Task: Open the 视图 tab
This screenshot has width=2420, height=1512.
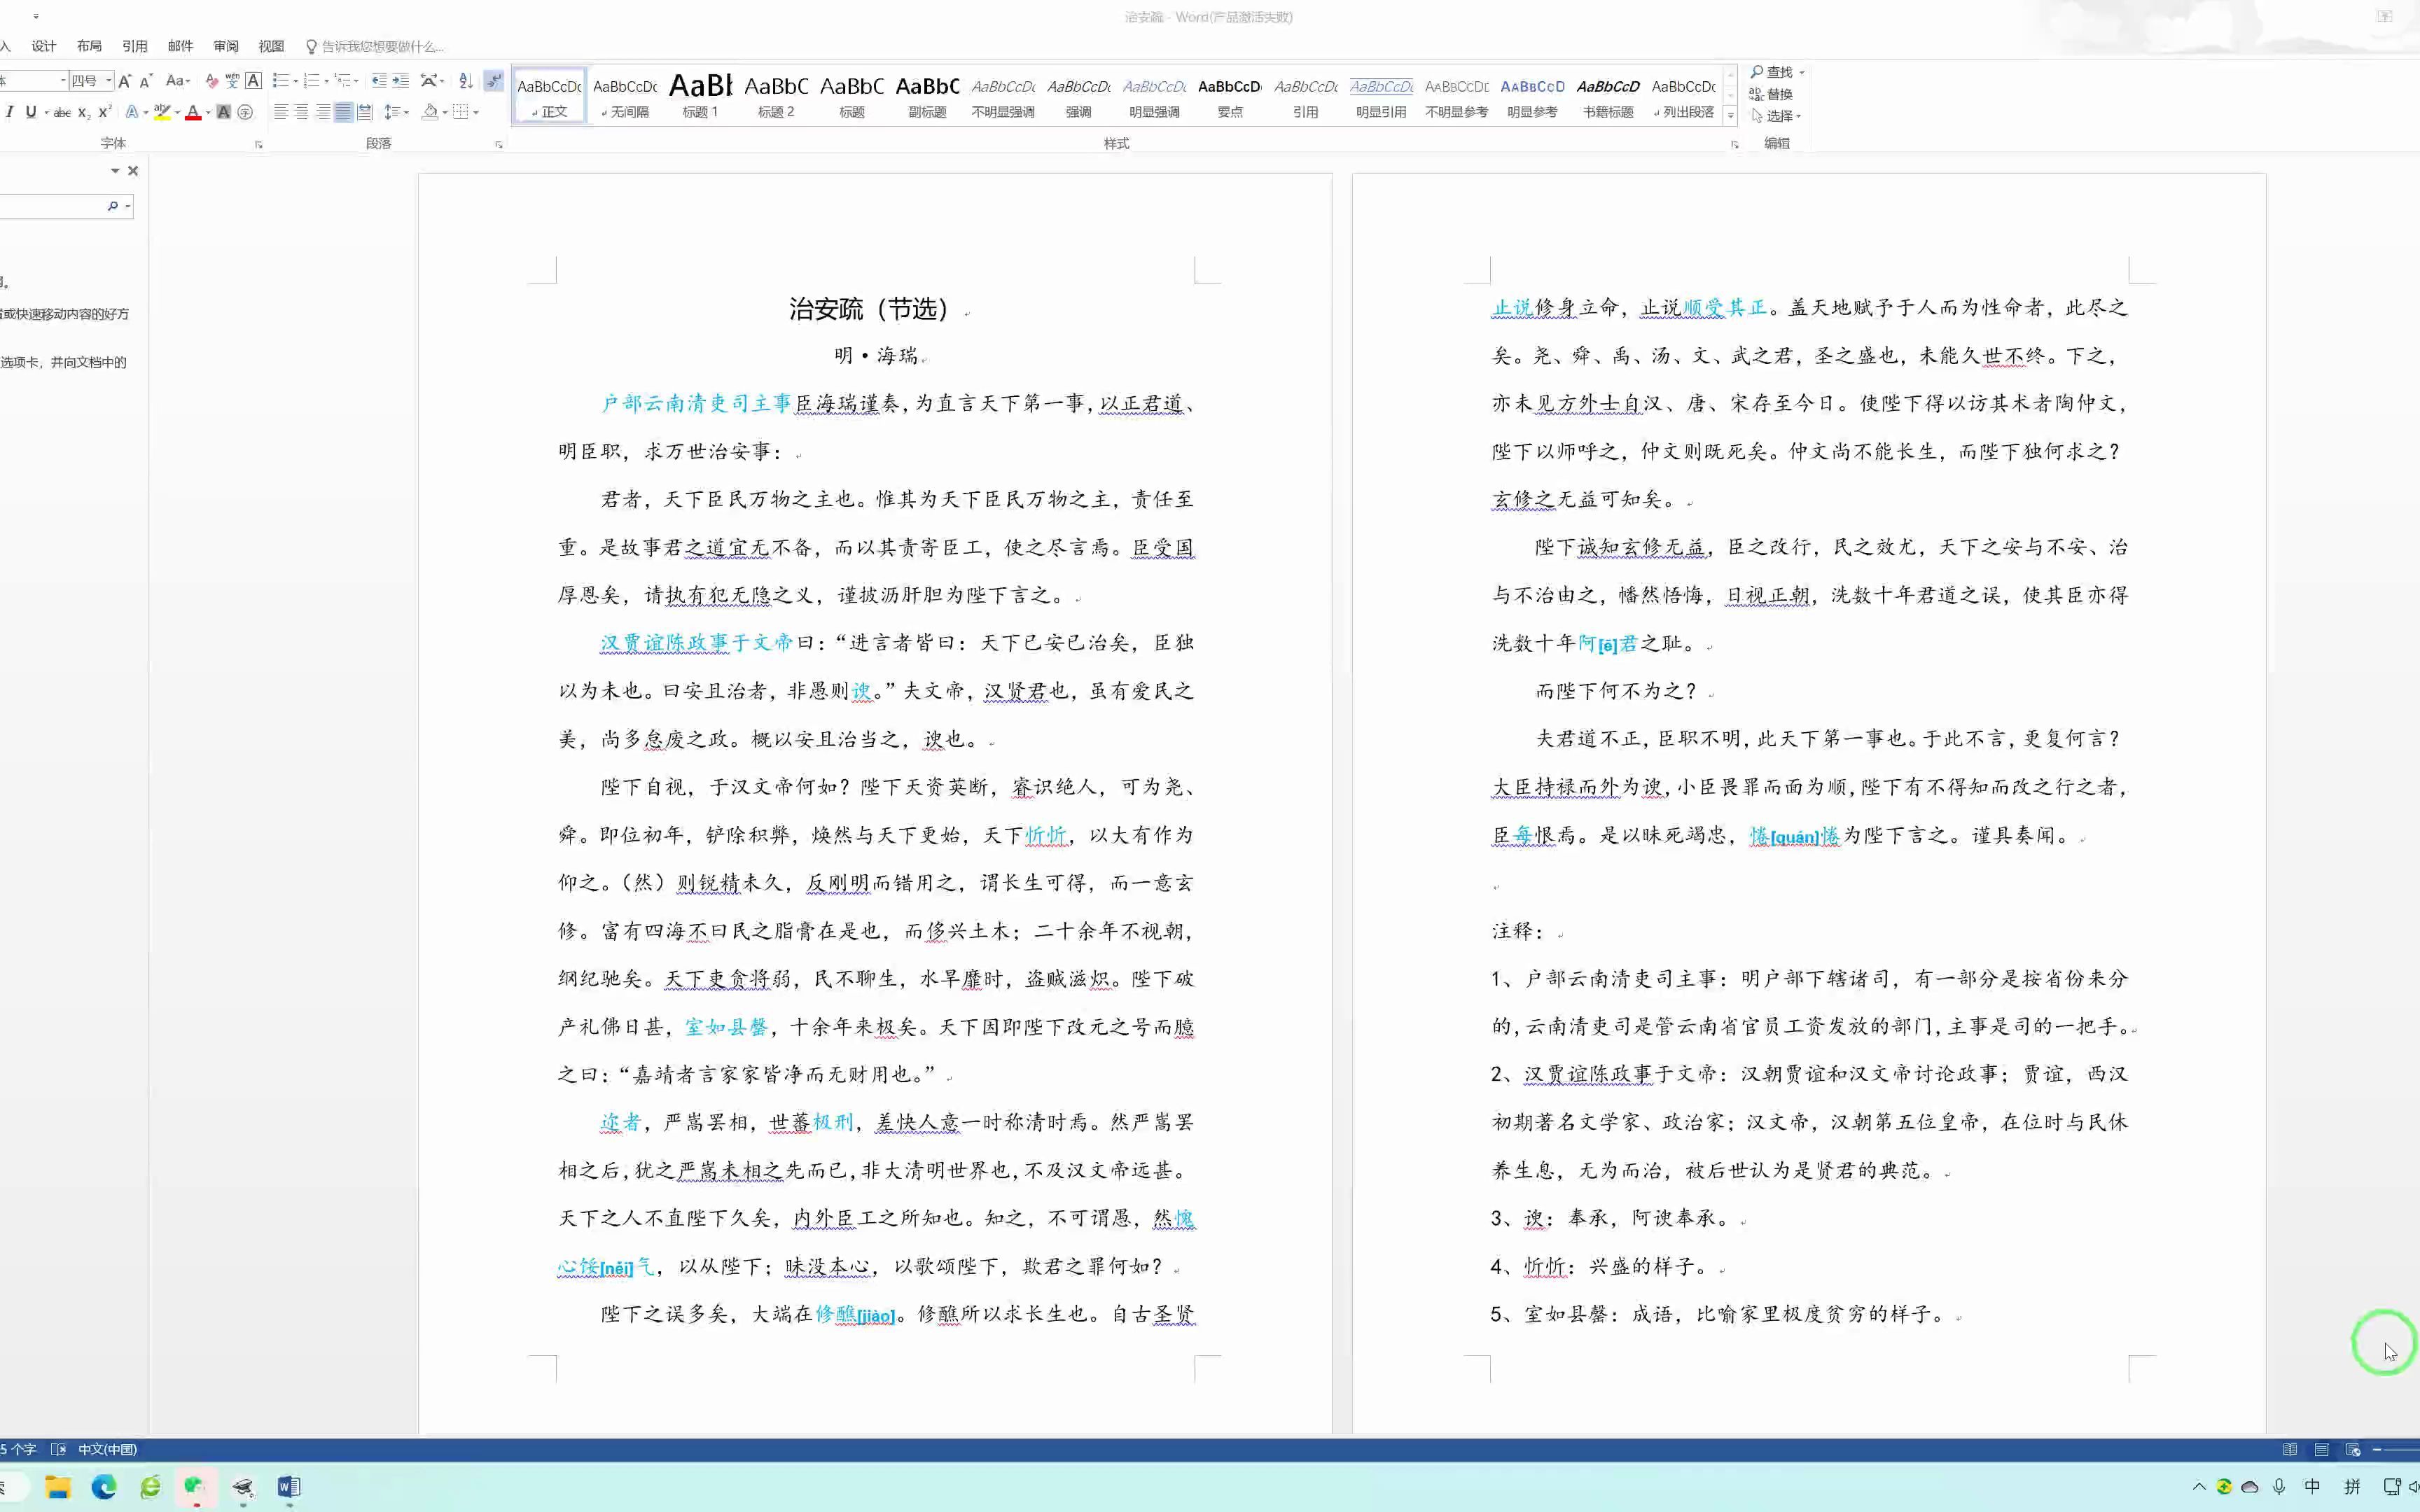Action: [x=271, y=46]
